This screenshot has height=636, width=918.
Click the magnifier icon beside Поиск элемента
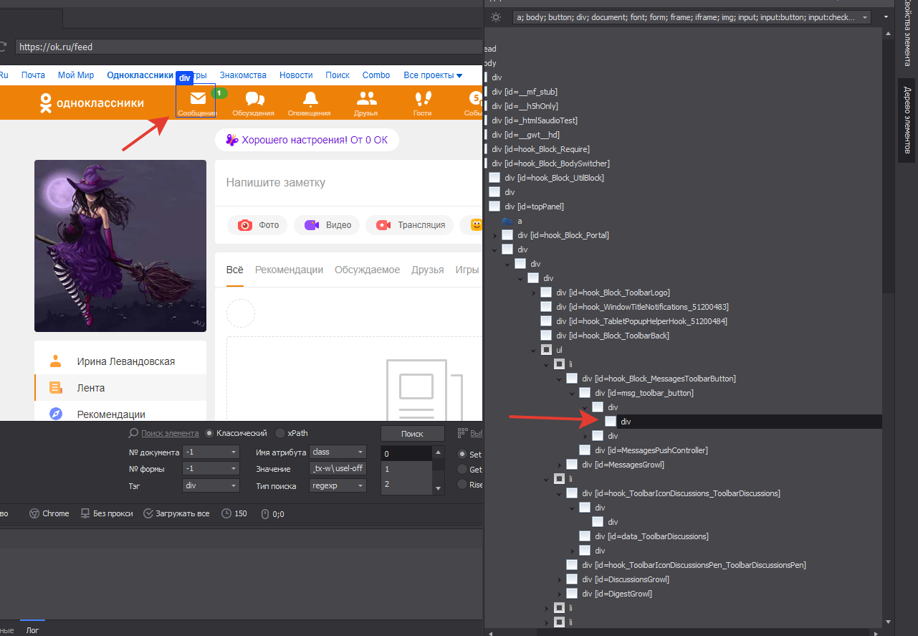coord(133,433)
